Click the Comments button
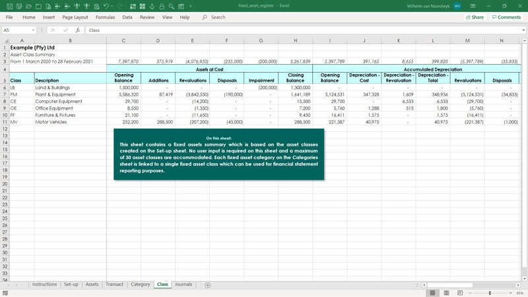The image size is (528, 297). coord(506,17)
